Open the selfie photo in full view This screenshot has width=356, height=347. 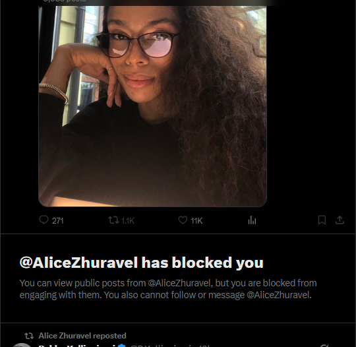click(152, 106)
